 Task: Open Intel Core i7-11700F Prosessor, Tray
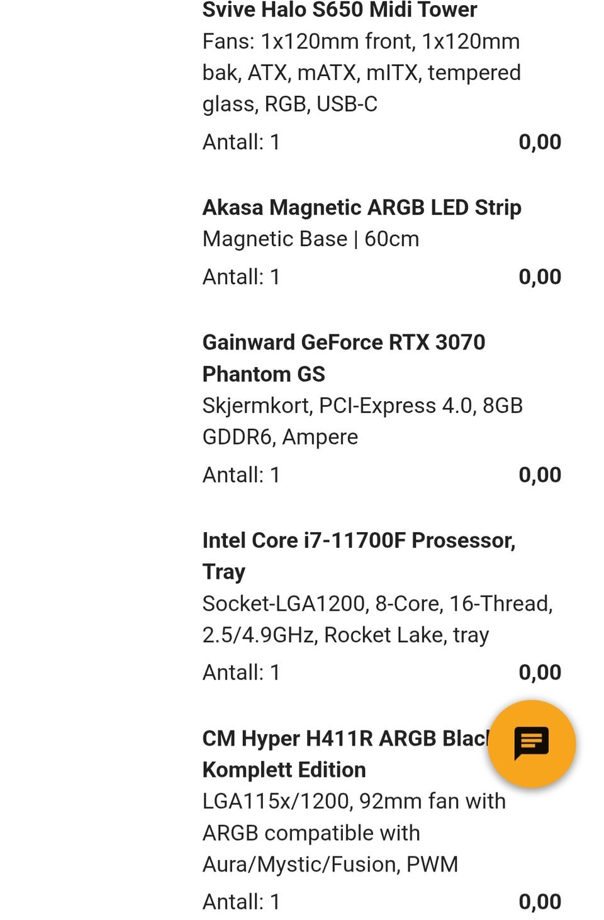[x=359, y=555]
